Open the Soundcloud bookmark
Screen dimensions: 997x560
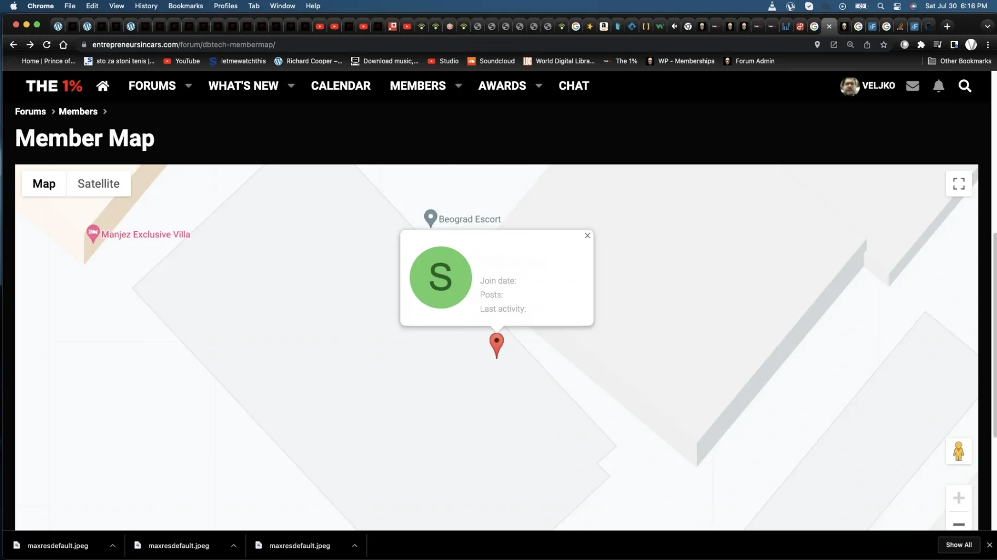[491, 61]
